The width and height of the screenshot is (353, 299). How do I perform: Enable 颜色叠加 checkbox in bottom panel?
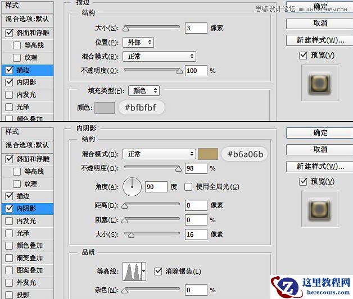click(9, 246)
